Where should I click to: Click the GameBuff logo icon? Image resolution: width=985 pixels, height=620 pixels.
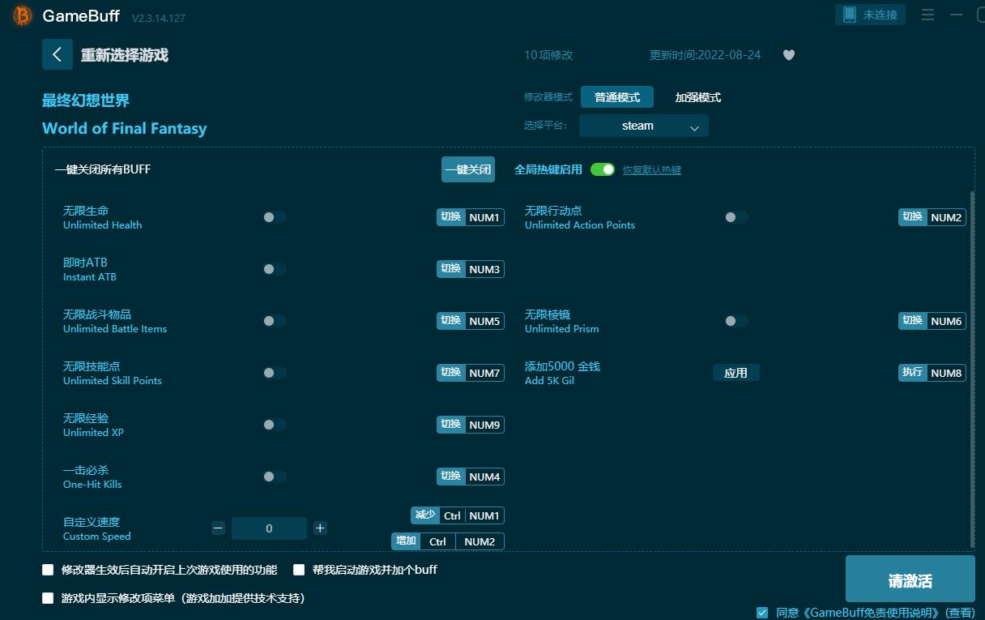[x=23, y=15]
